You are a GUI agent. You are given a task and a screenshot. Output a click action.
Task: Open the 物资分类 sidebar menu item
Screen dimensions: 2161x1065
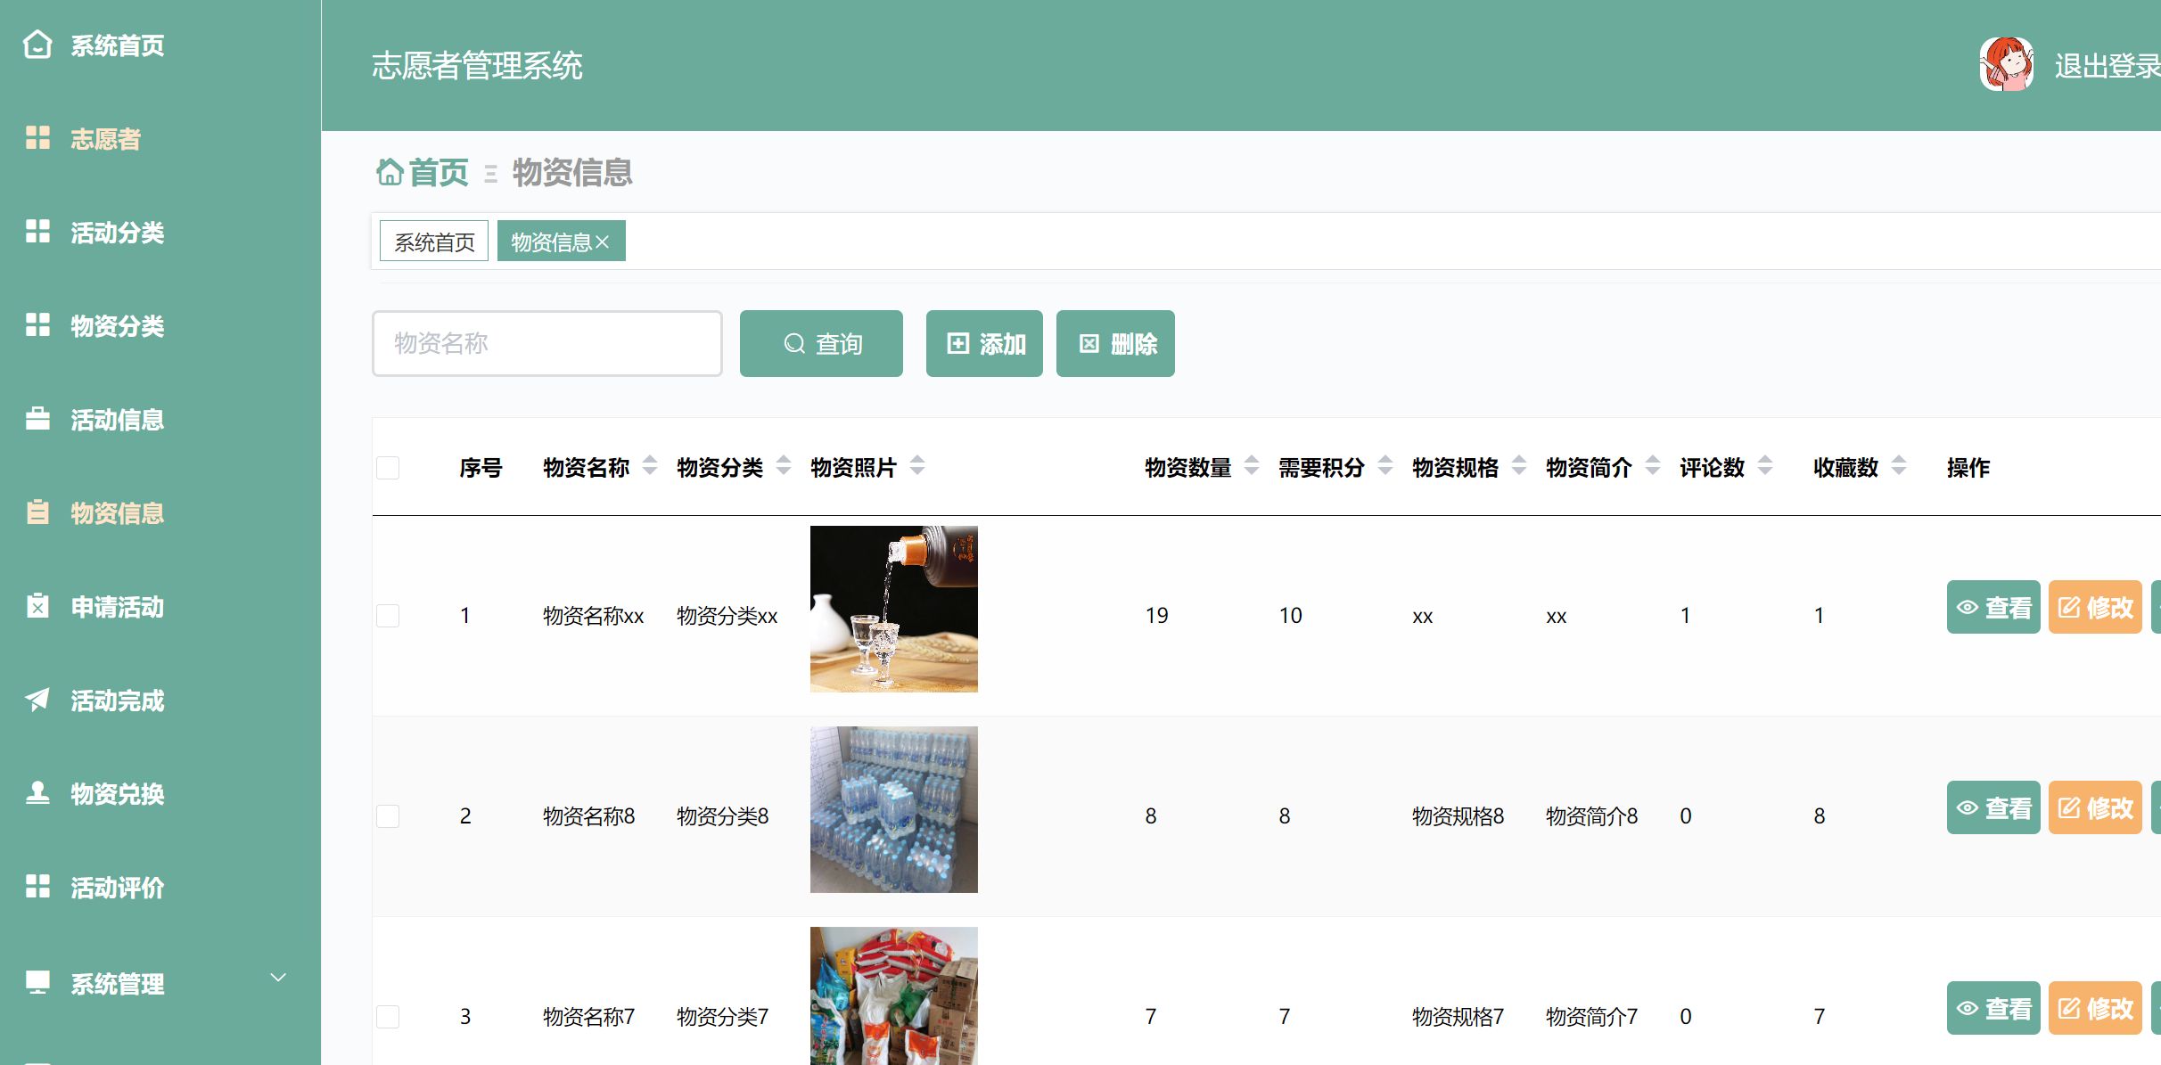pyautogui.click(x=117, y=326)
